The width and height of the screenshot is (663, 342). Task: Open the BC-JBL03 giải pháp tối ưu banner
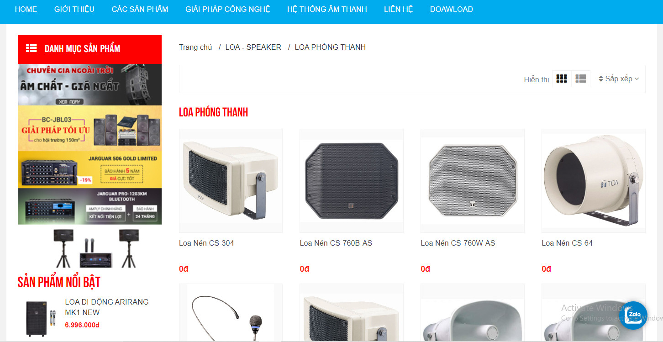coord(89,128)
